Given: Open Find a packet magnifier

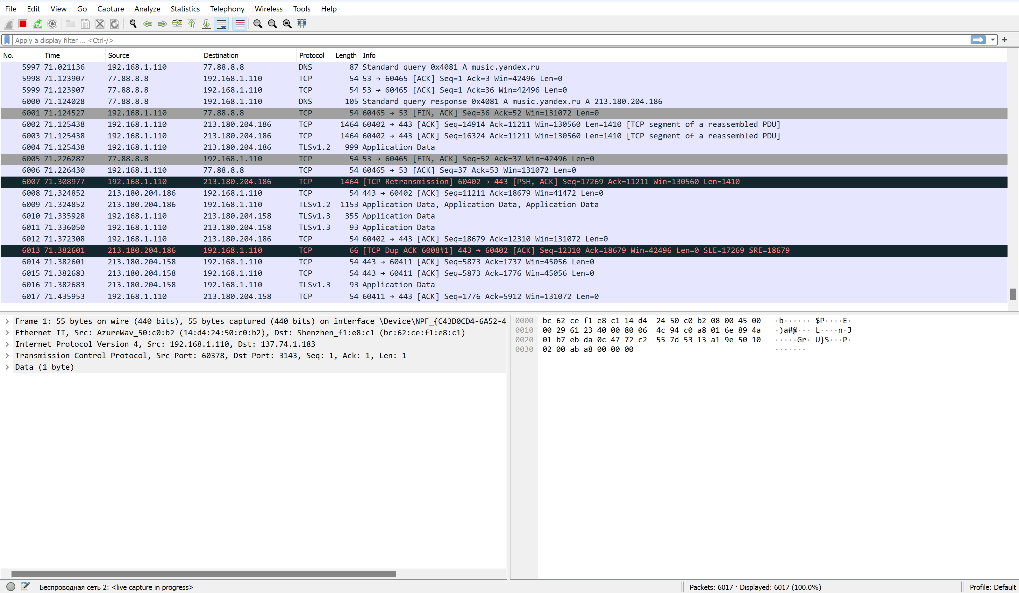Looking at the screenshot, I should click(x=133, y=24).
